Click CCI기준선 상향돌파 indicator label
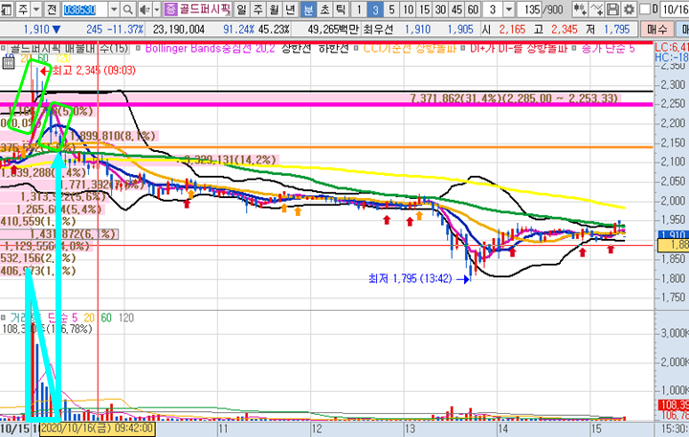Image resolution: width=689 pixels, height=437 pixels. (410, 48)
